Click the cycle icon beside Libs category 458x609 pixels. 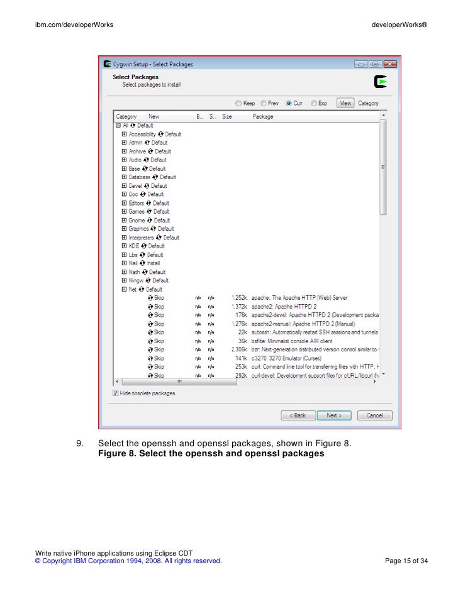point(142,255)
